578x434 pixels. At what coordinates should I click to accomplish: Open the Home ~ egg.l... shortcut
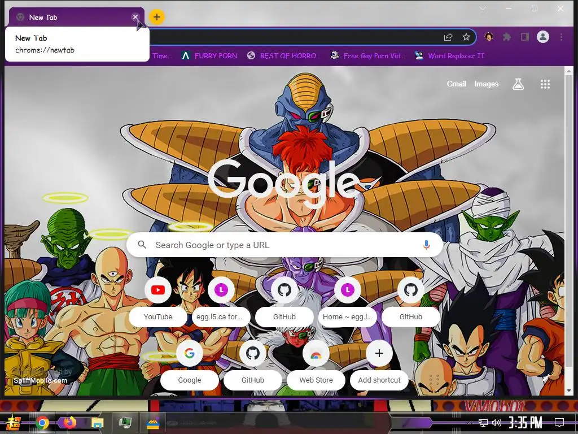[x=348, y=302]
